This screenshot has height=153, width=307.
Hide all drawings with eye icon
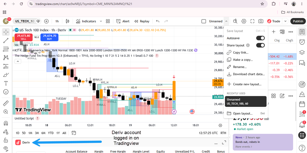tap(6, 148)
